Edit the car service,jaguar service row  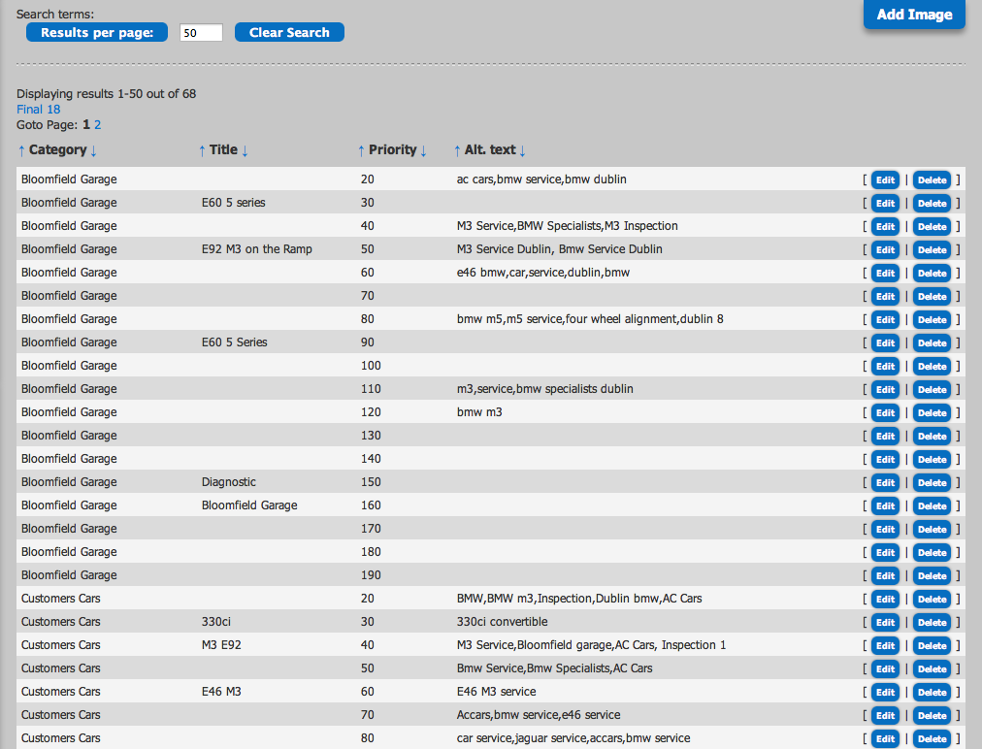click(x=885, y=739)
